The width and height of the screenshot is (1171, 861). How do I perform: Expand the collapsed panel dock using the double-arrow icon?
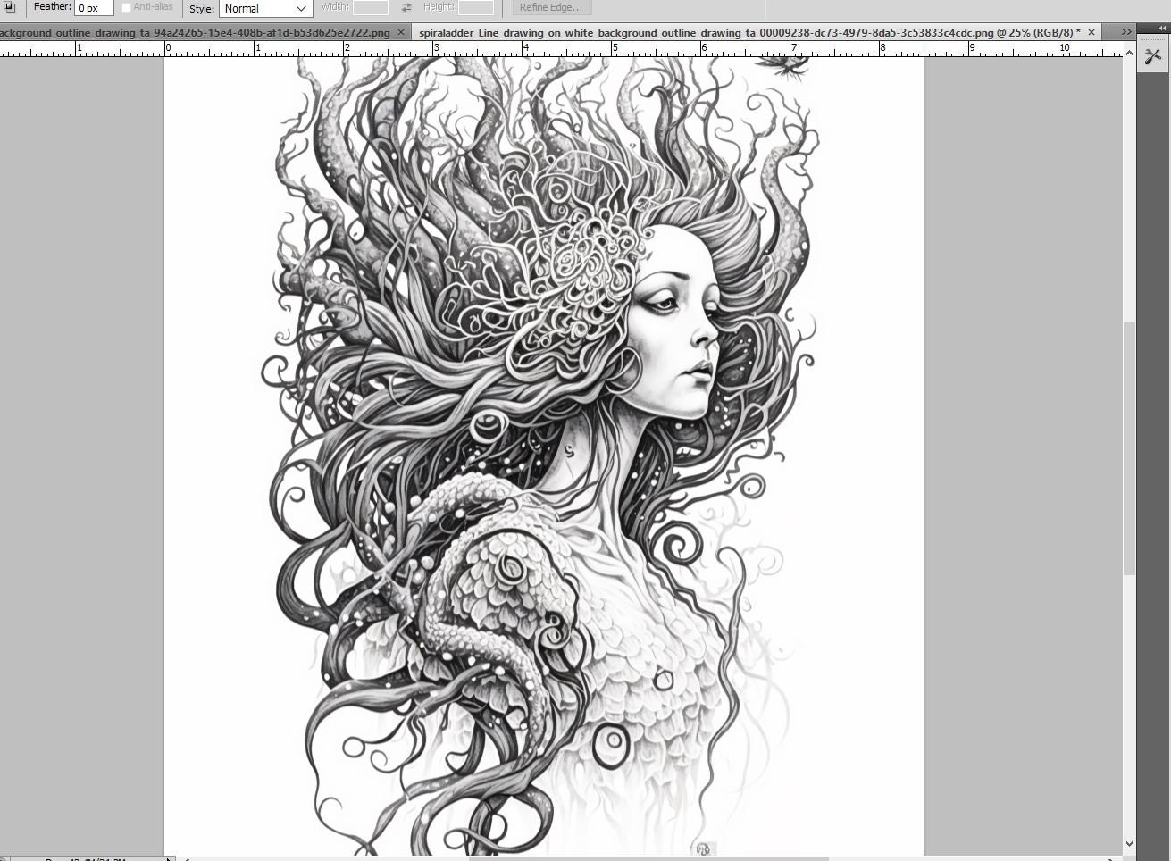click(1162, 29)
